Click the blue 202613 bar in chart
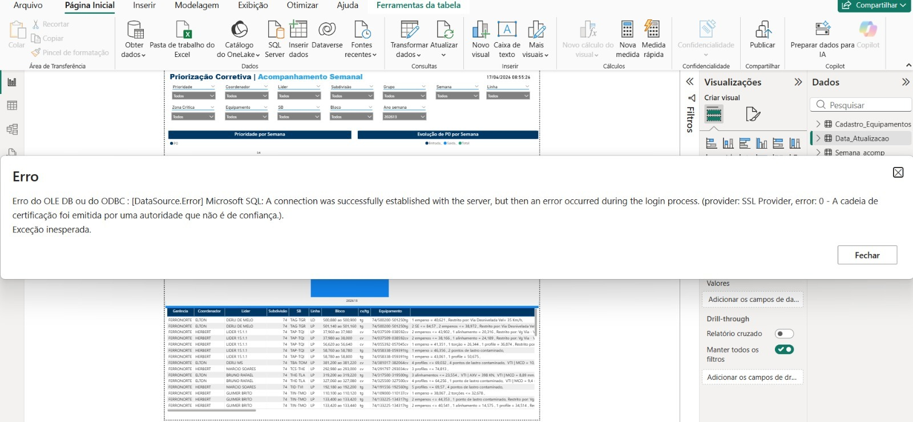This screenshot has height=422, width=913. tap(350, 288)
